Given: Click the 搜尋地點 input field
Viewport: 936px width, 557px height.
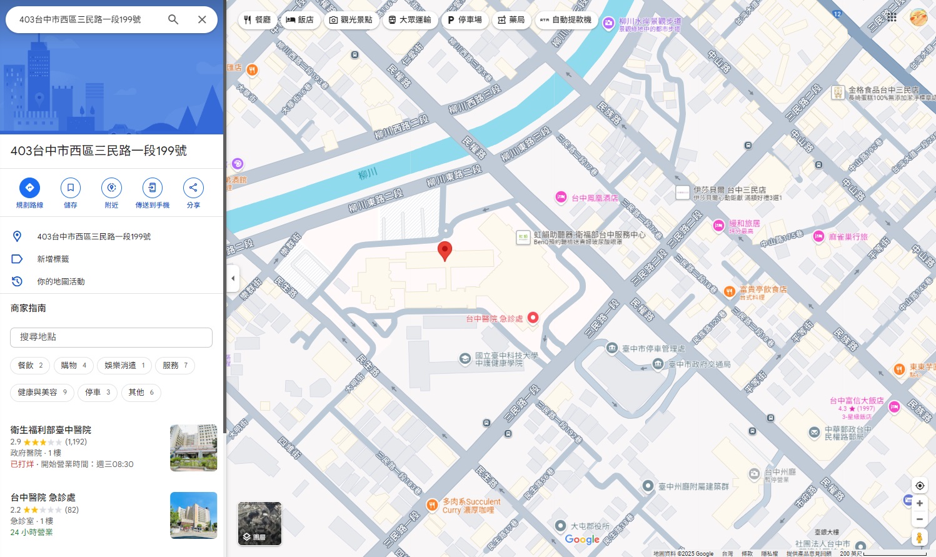Looking at the screenshot, I should [111, 338].
